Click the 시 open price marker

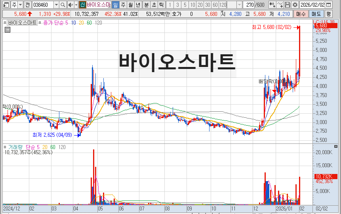(223, 14)
